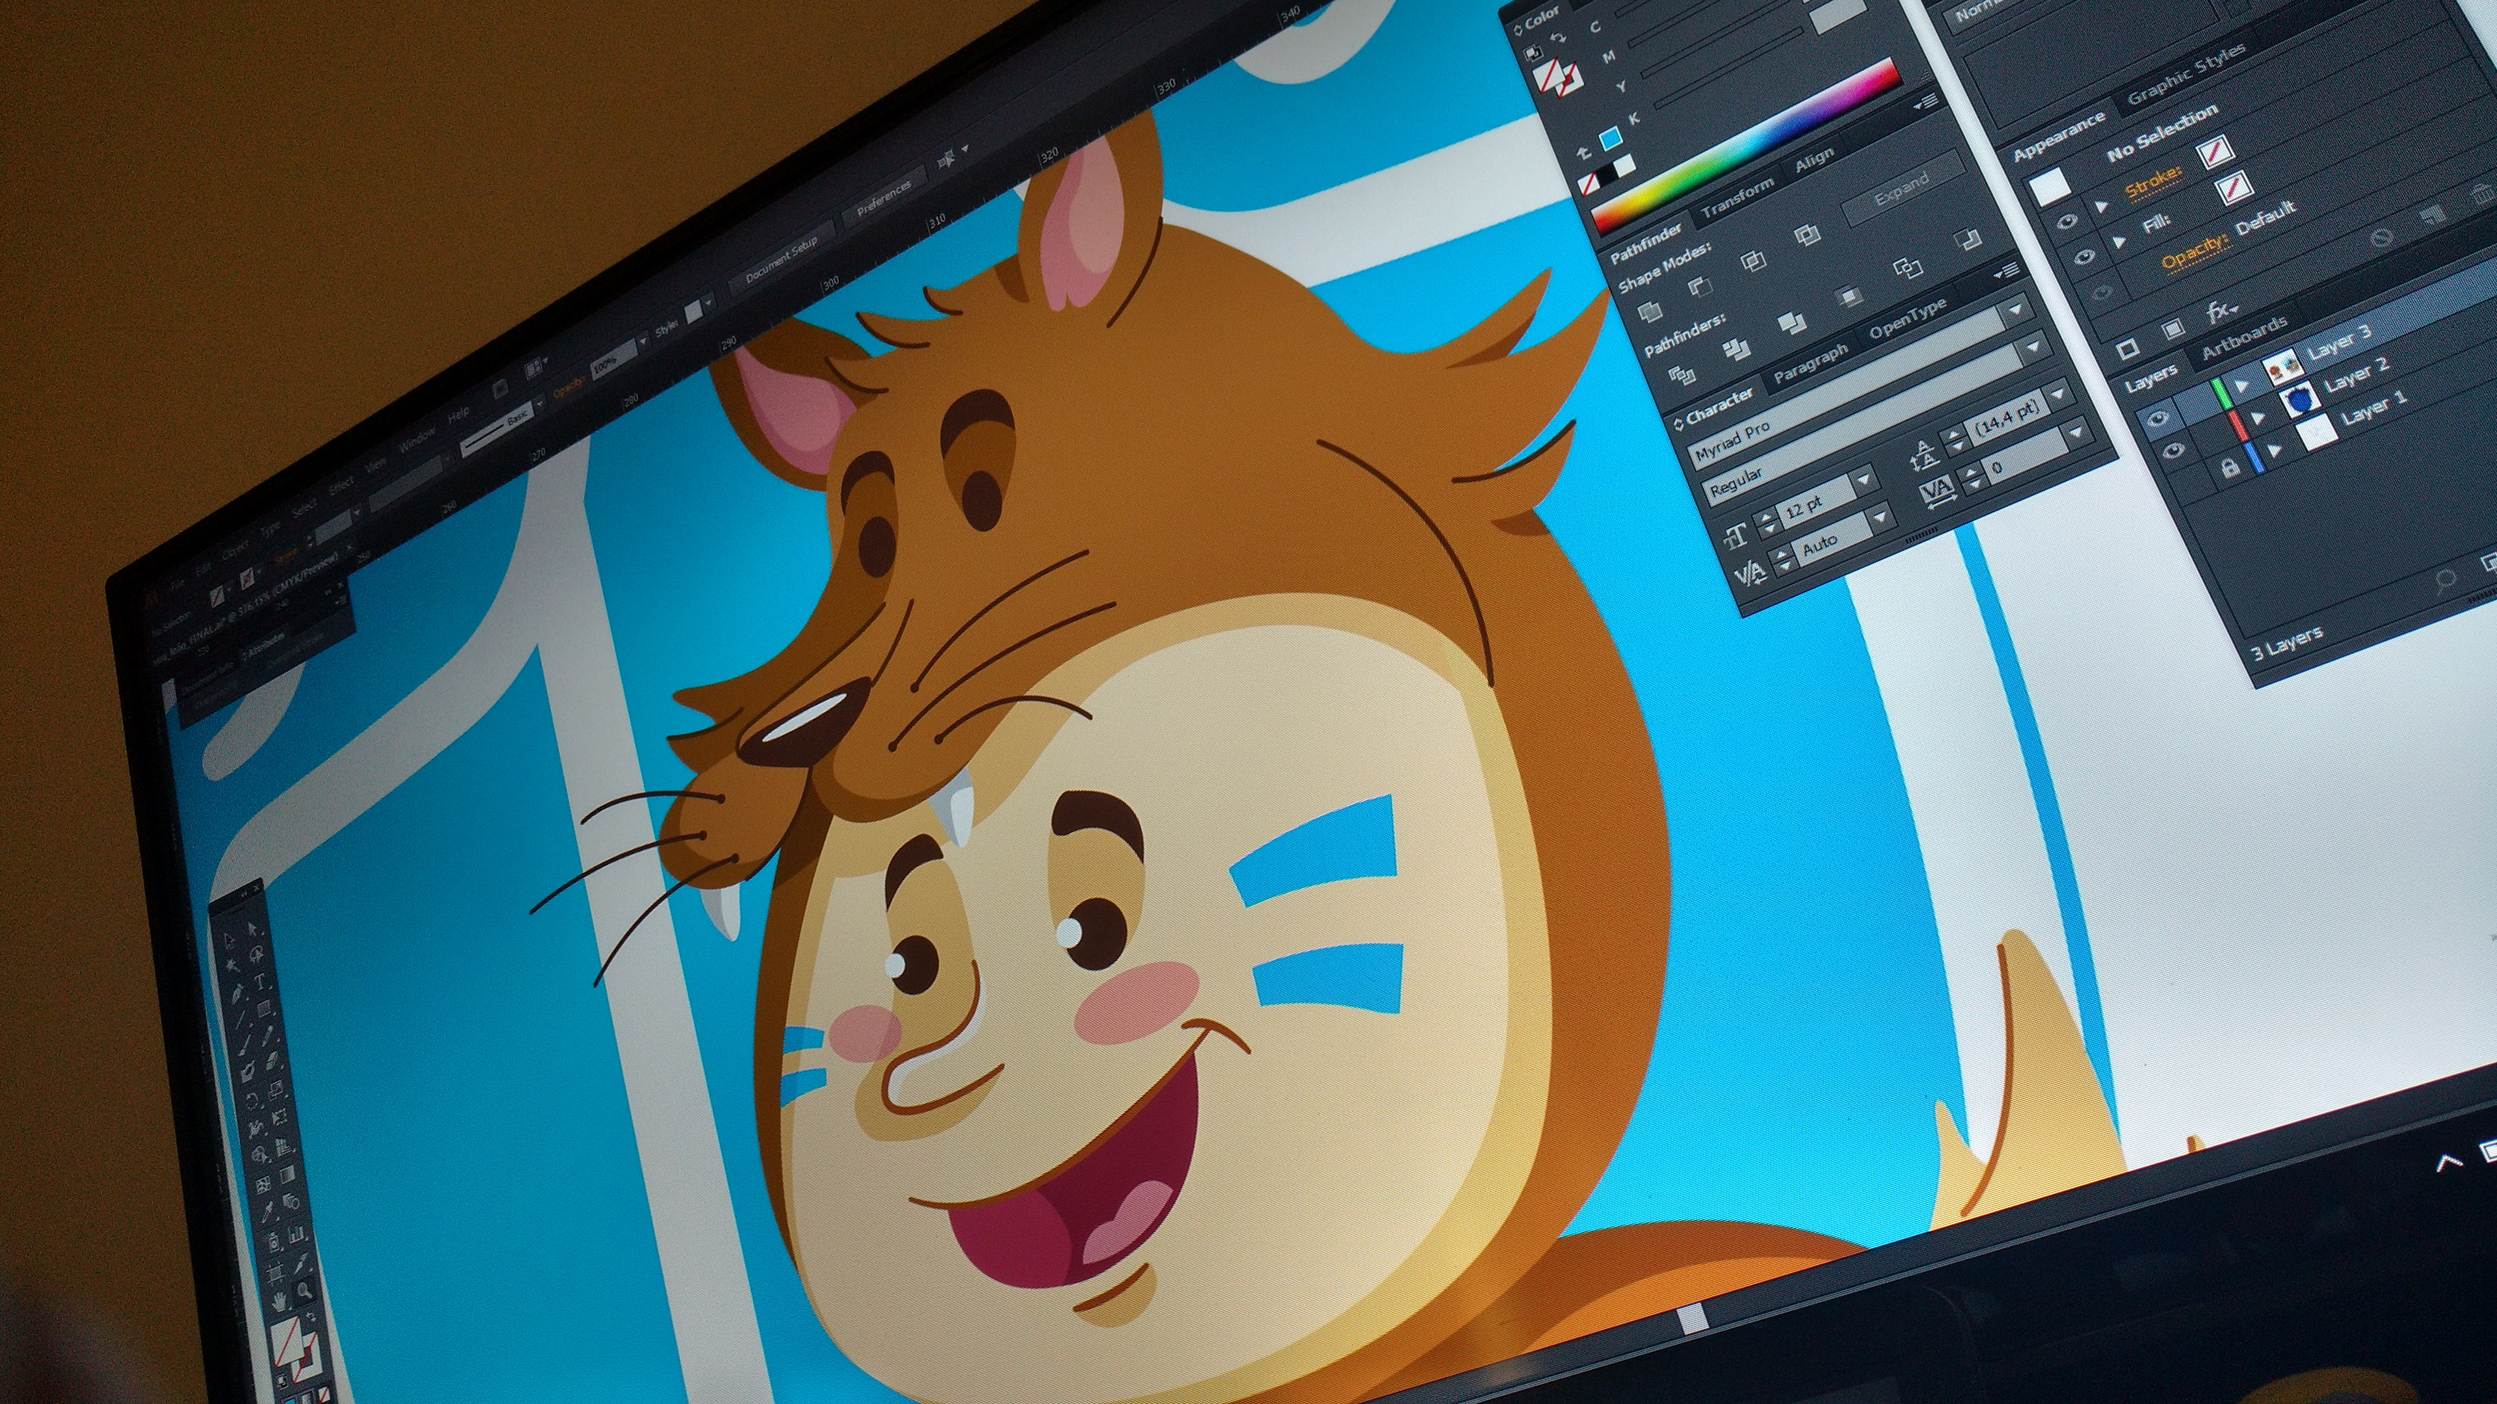The height and width of the screenshot is (1404, 2497).
Task: Switch to the Align tab
Action: (x=1817, y=160)
